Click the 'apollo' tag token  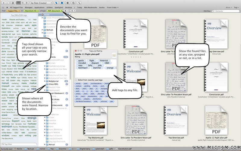click(81, 61)
